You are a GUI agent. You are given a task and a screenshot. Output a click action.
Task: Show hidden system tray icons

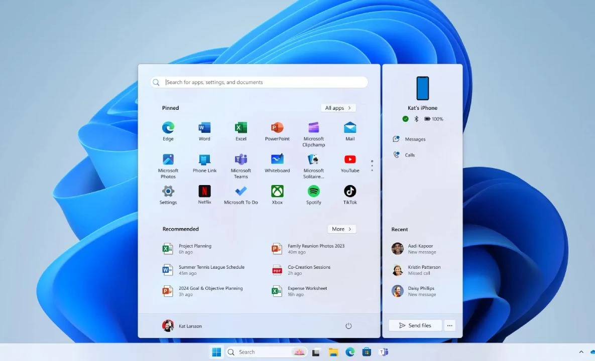click(x=581, y=352)
